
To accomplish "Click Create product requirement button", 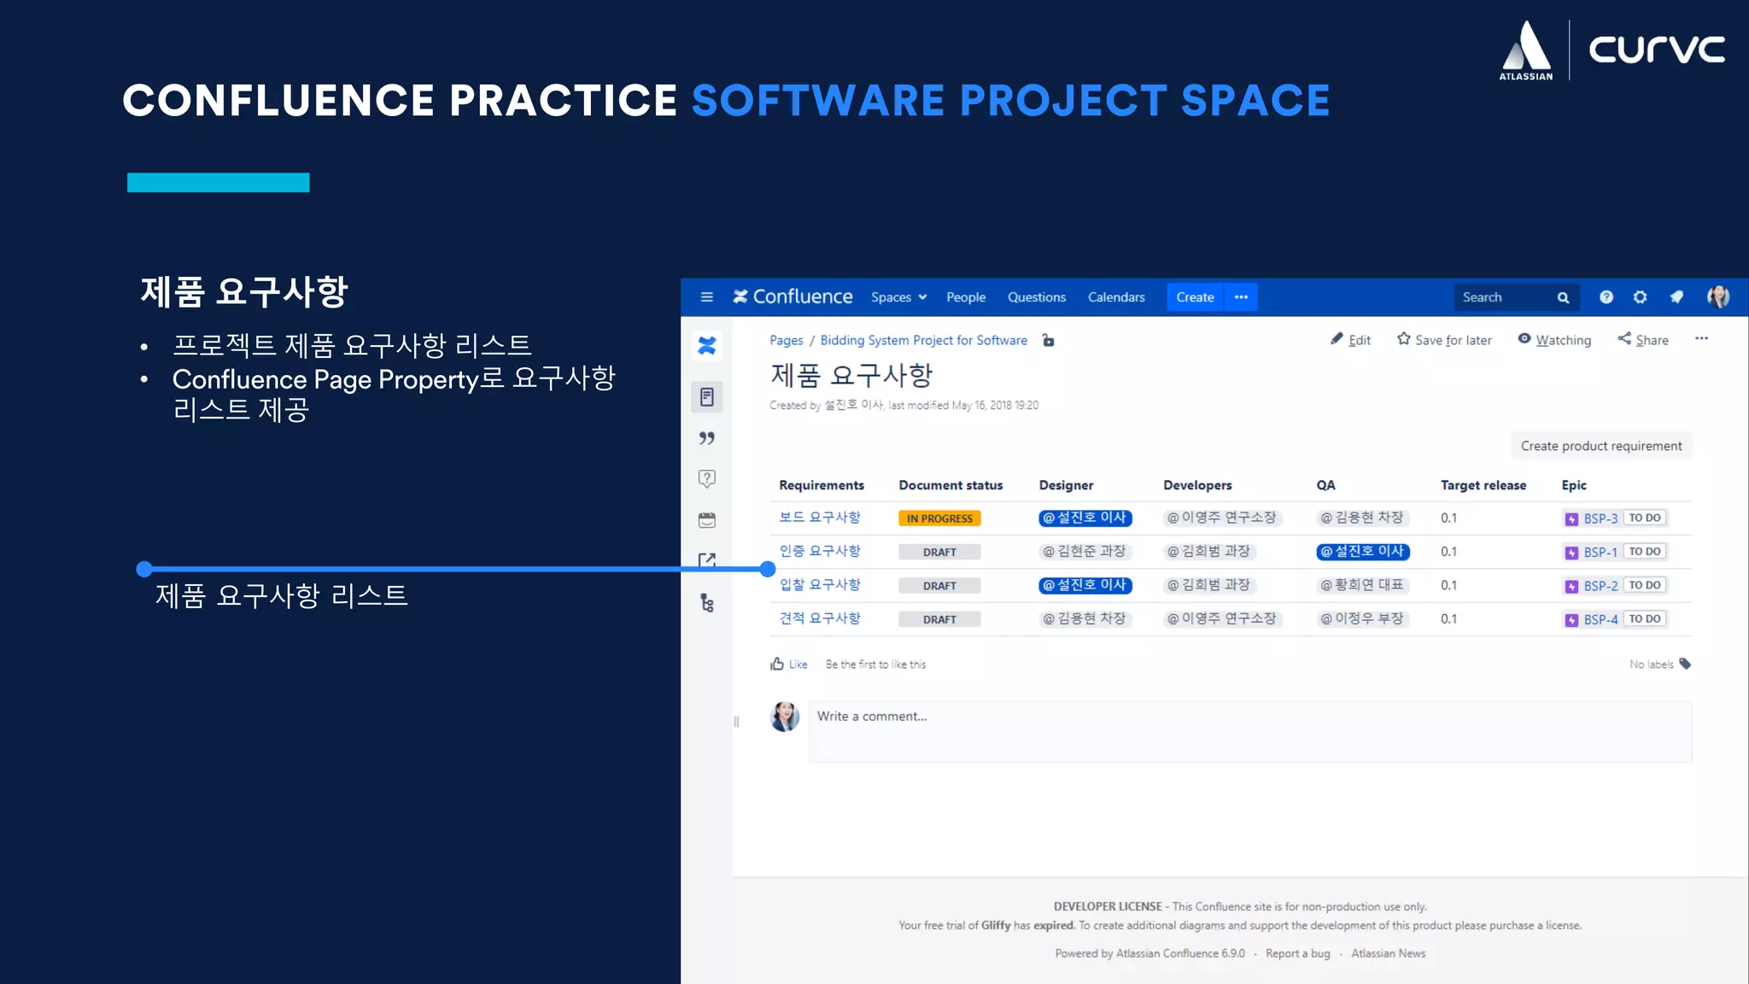I will (1601, 446).
